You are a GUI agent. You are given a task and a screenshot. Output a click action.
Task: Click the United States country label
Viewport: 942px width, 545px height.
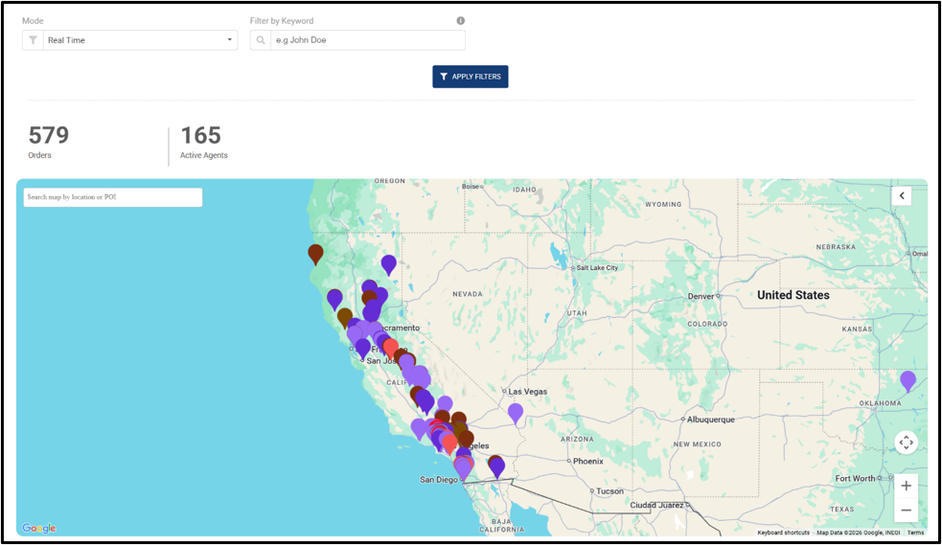tap(793, 295)
